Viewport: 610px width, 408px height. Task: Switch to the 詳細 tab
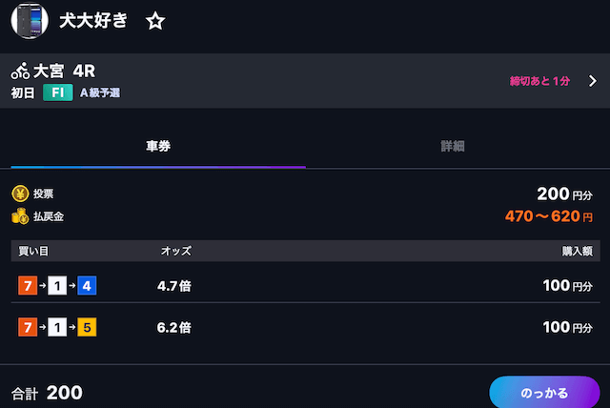pos(453,147)
